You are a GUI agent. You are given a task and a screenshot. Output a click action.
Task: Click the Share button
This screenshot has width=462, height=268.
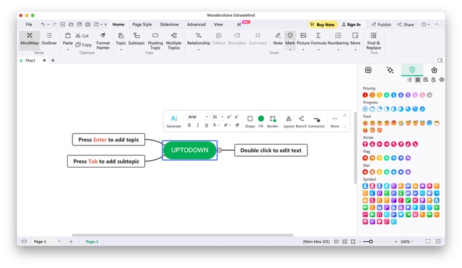pyautogui.click(x=406, y=25)
